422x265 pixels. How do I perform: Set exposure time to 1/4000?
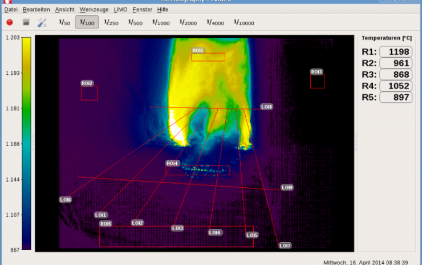pos(215,22)
